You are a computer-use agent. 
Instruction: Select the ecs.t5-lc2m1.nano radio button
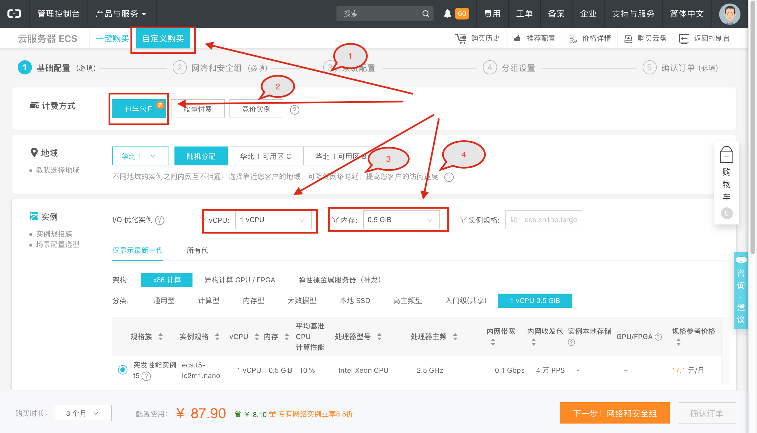(123, 370)
